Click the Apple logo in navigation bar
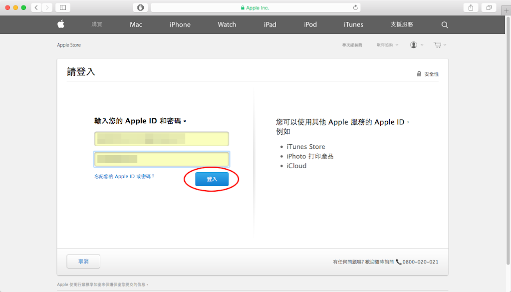 [x=61, y=24]
